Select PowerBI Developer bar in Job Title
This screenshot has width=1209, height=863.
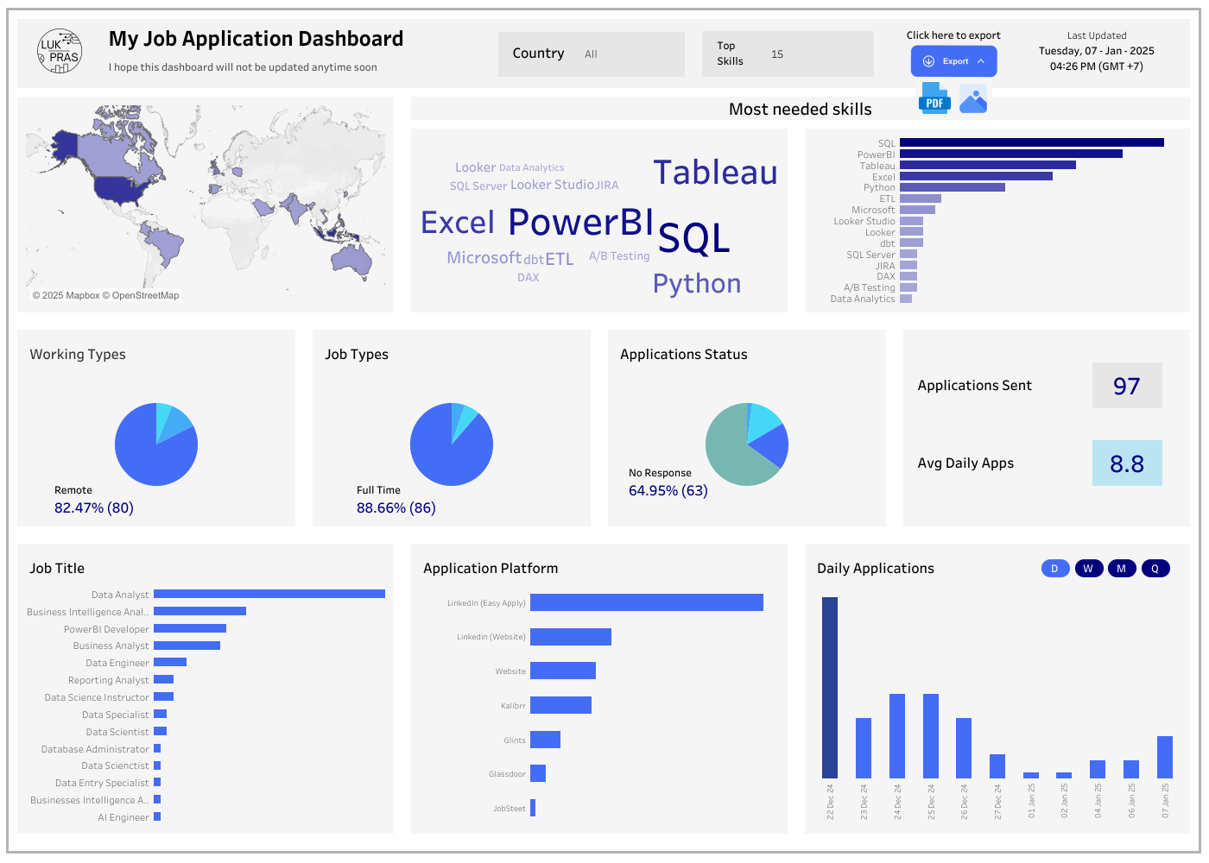(x=190, y=628)
